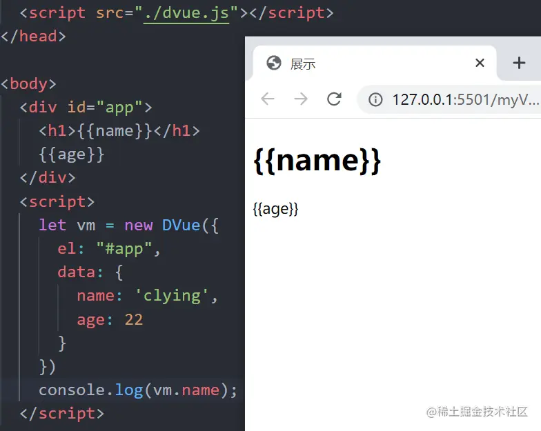Image resolution: width=541 pixels, height=431 pixels.
Task: Click 'let vm = new DVue({' line
Action: [x=128, y=225]
